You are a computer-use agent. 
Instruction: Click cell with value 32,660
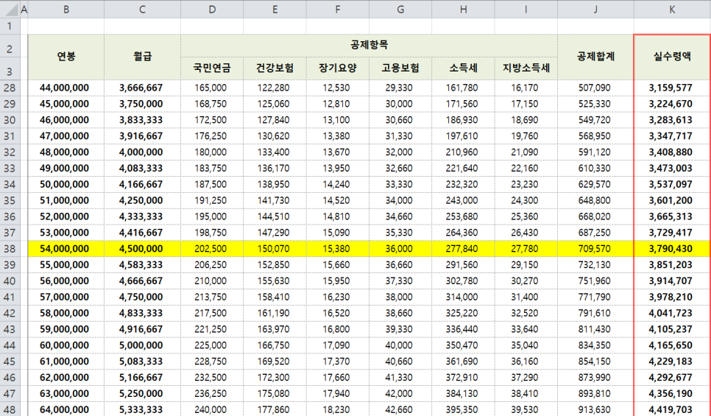click(x=400, y=169)
